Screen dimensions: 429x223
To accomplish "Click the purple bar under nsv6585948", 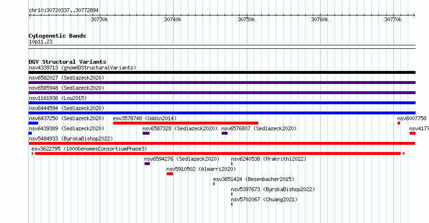I will (x=222, y=93).
